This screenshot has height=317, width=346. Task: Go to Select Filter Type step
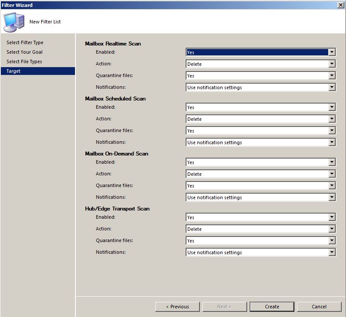point(25,42)
